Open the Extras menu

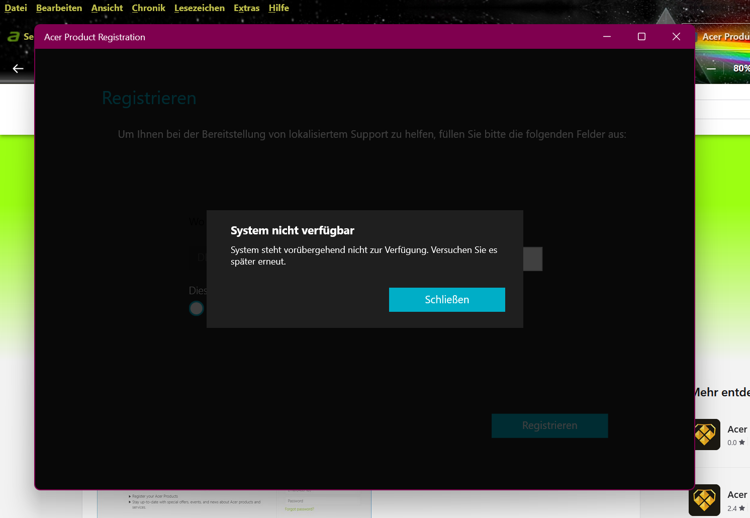tap(246, 8)
